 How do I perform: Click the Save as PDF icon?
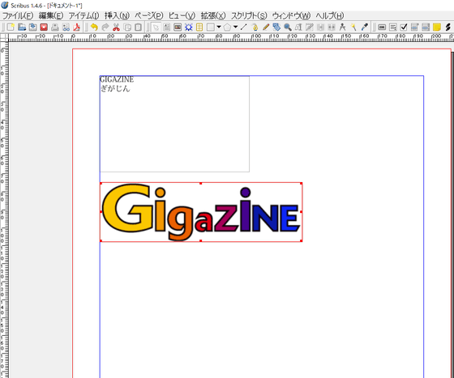point(77,28)
